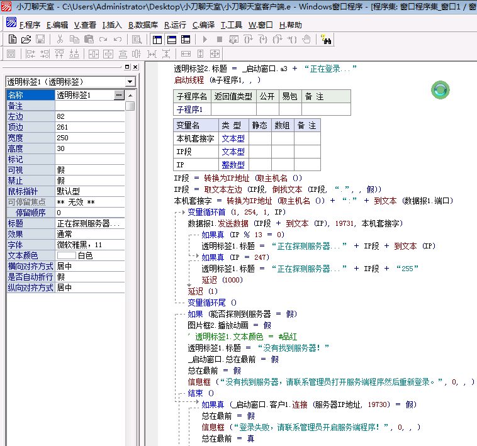Open the R.运行 menu

click(175, 25)
